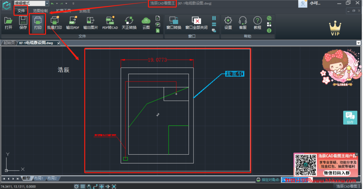
Task: Jump to last layout tab arrow
Action: point(18,179)
